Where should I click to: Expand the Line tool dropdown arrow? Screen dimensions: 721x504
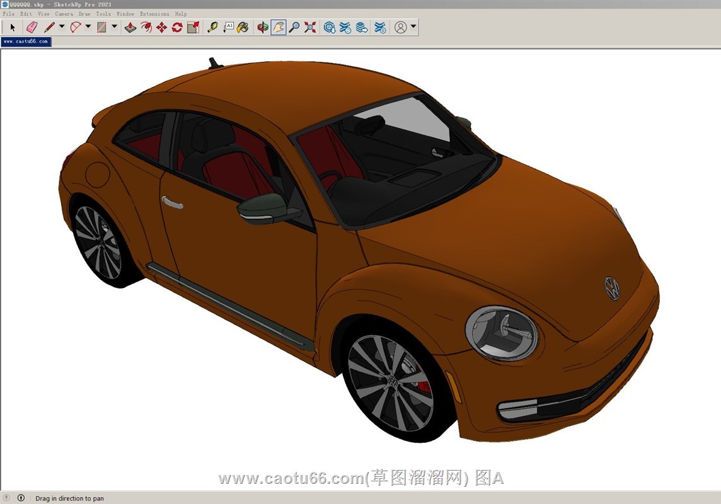(62, 26)
